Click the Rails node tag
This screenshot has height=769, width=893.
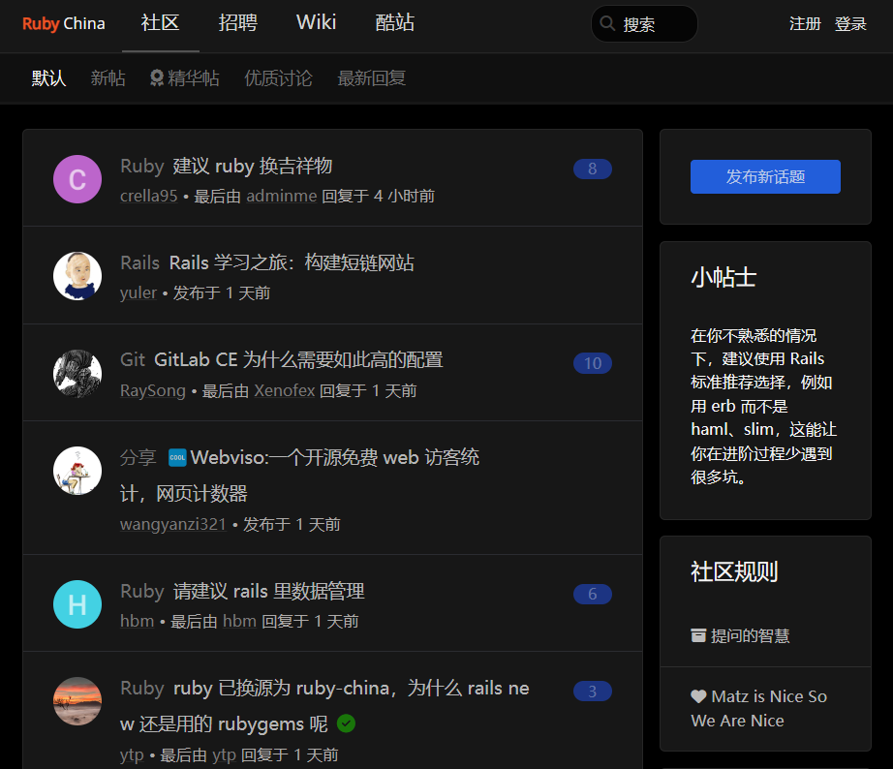pyautogui.click(x=140, y=263)
